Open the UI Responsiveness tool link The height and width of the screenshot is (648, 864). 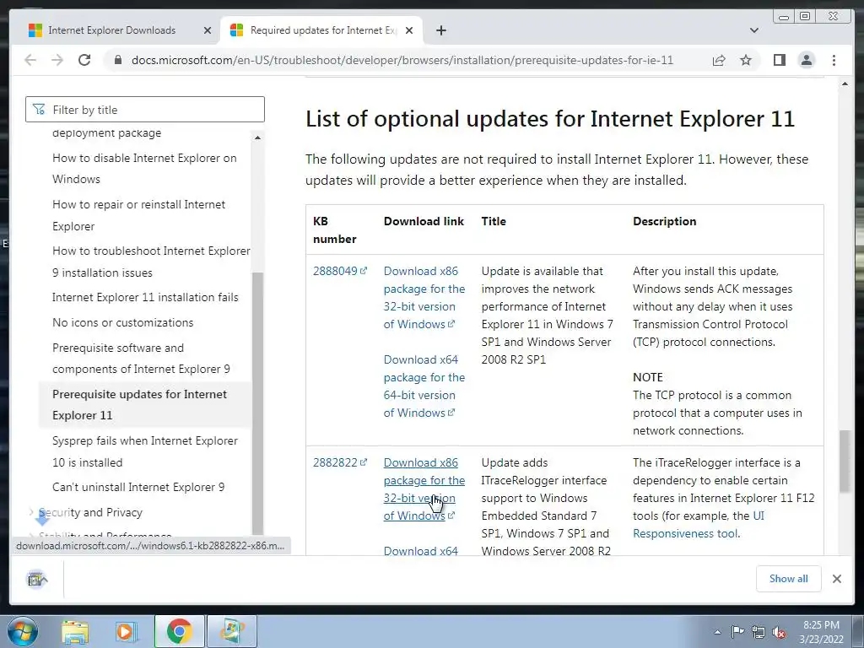[x=699, y=525]
